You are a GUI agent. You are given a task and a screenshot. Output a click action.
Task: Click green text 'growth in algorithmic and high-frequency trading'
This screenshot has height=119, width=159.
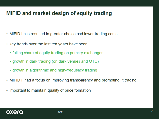tap(55, 70)
